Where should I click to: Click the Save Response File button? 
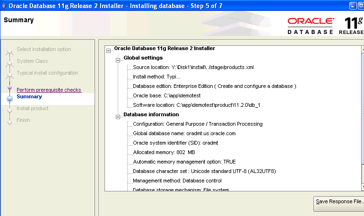point(339,204)
